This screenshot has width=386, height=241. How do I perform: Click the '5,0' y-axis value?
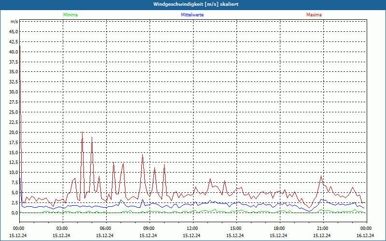[14, 192]
